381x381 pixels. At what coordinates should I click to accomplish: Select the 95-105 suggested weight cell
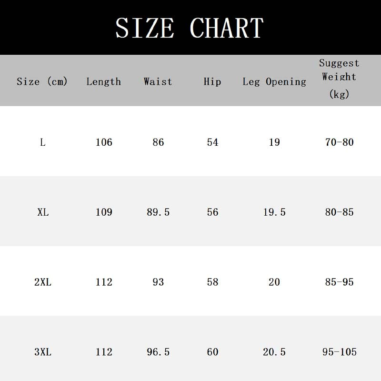click(x=340, y=352)
